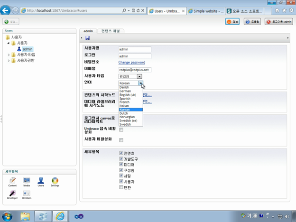Switch to the 오픈 소스 browser tab

click(244, 11)
